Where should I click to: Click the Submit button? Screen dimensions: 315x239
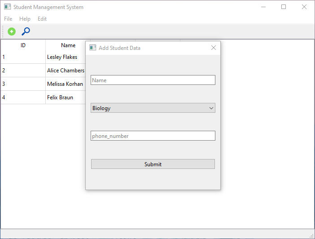[x=153, y=164]
